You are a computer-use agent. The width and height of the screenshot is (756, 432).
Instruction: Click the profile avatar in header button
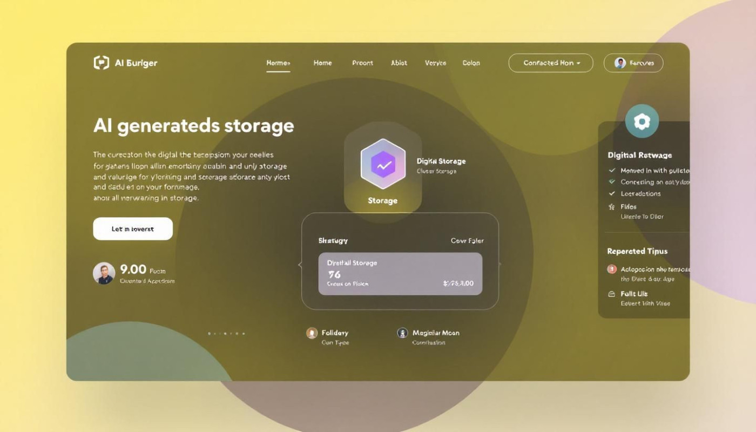point(620,63)
